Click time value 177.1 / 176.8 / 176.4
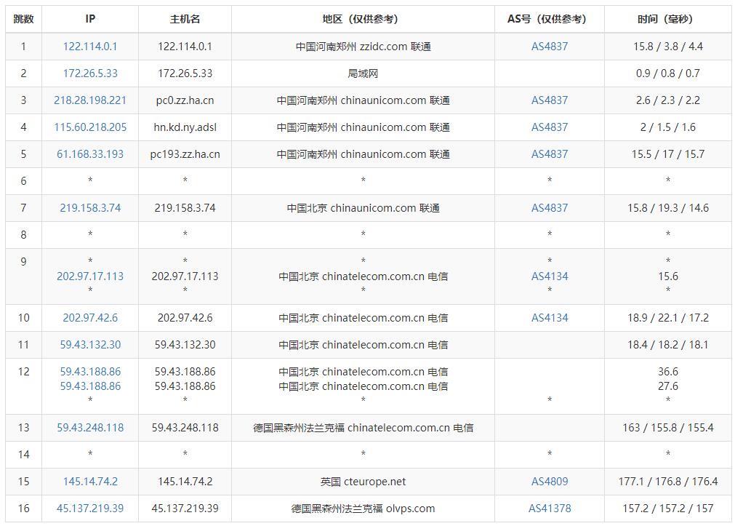The width and height of the screenshot is (735, 526). click(667, 482)
